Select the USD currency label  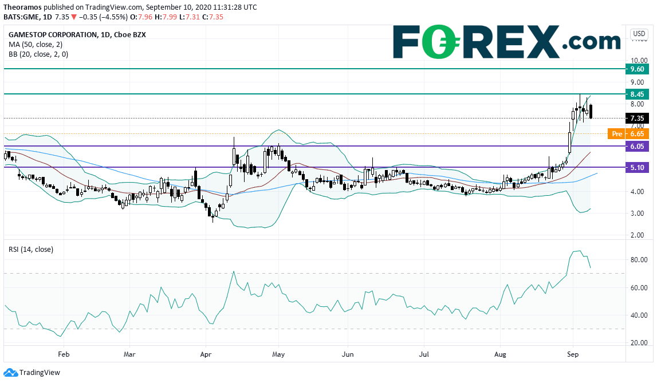point(639,33)
